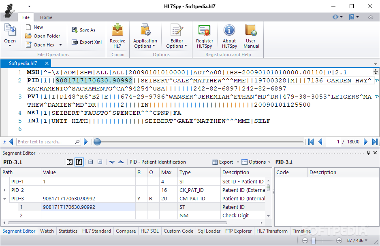The height and width of the screenshot is (246, 380).
Task: Toggle the F field view button
Action: [79, 162]
